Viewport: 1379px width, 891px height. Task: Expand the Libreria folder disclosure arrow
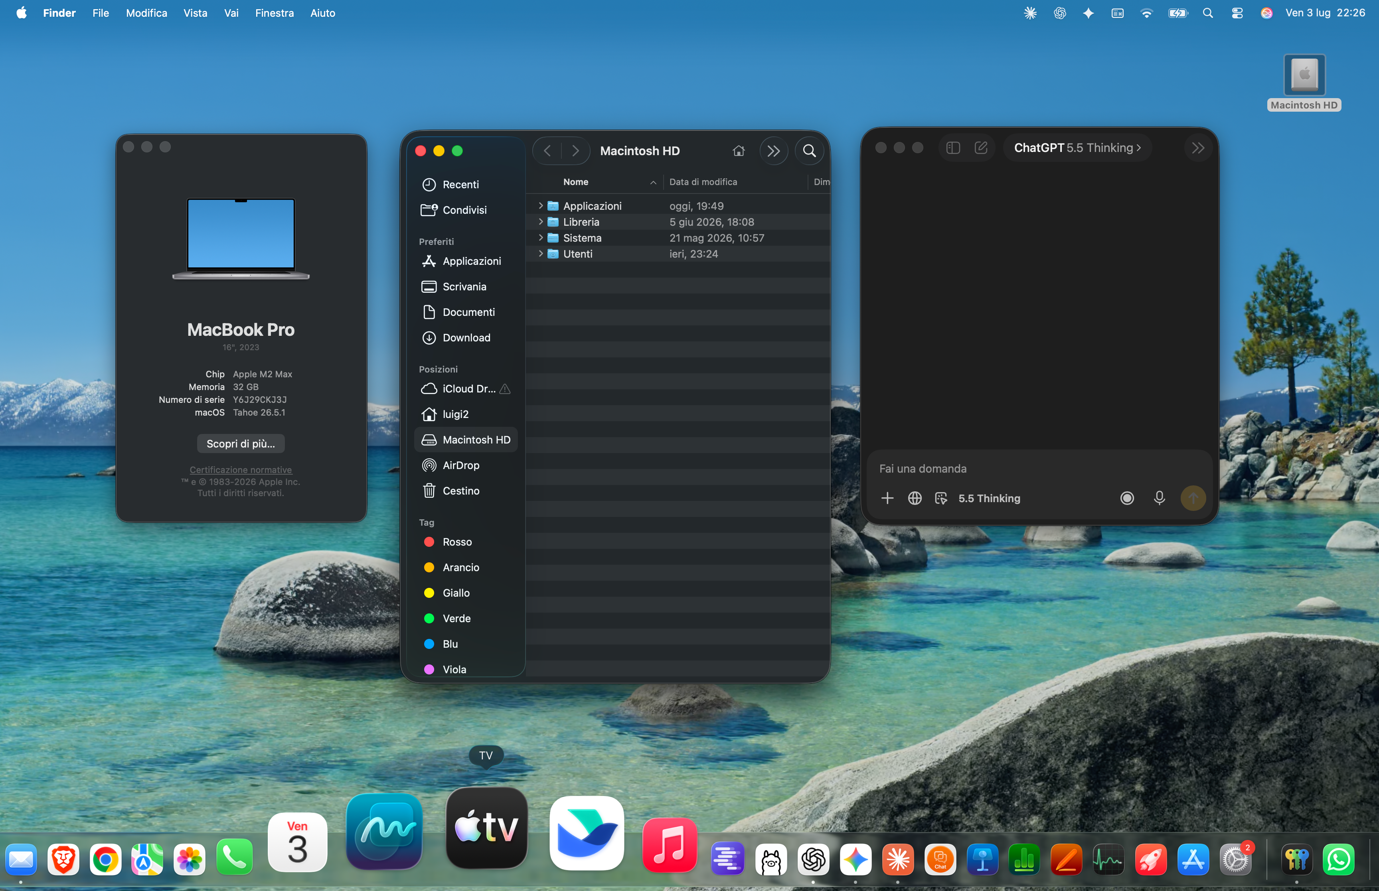tap(541, 222)
